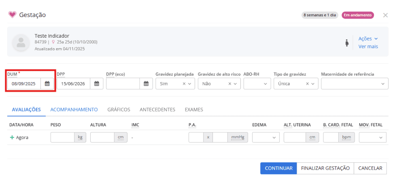
Task: Open the DPP calendar picker icon
Action: 96,84
